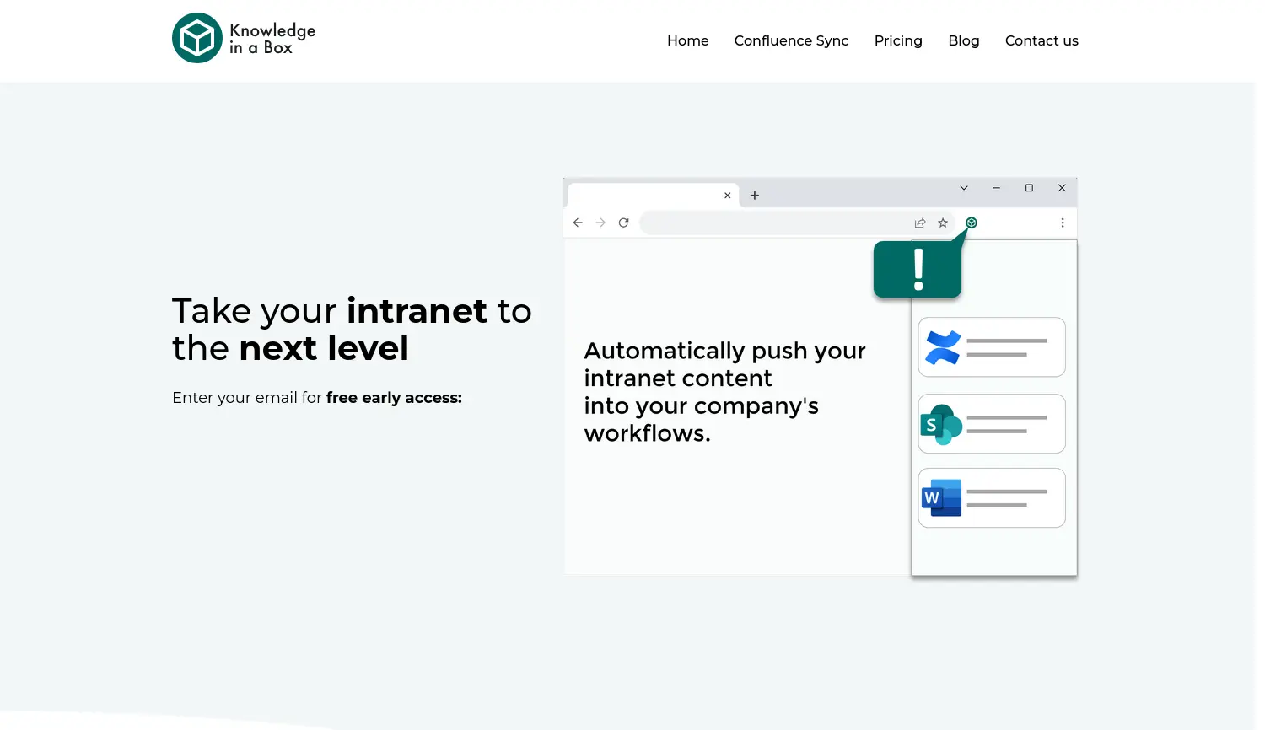
Task: Click the browser extension puzzle-style icon with notification
Action: coord(971,223)
